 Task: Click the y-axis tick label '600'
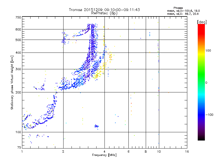click(x=18, y=29)
